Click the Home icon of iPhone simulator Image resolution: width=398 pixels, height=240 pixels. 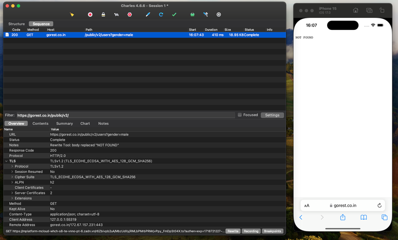(x=356, y=11)
